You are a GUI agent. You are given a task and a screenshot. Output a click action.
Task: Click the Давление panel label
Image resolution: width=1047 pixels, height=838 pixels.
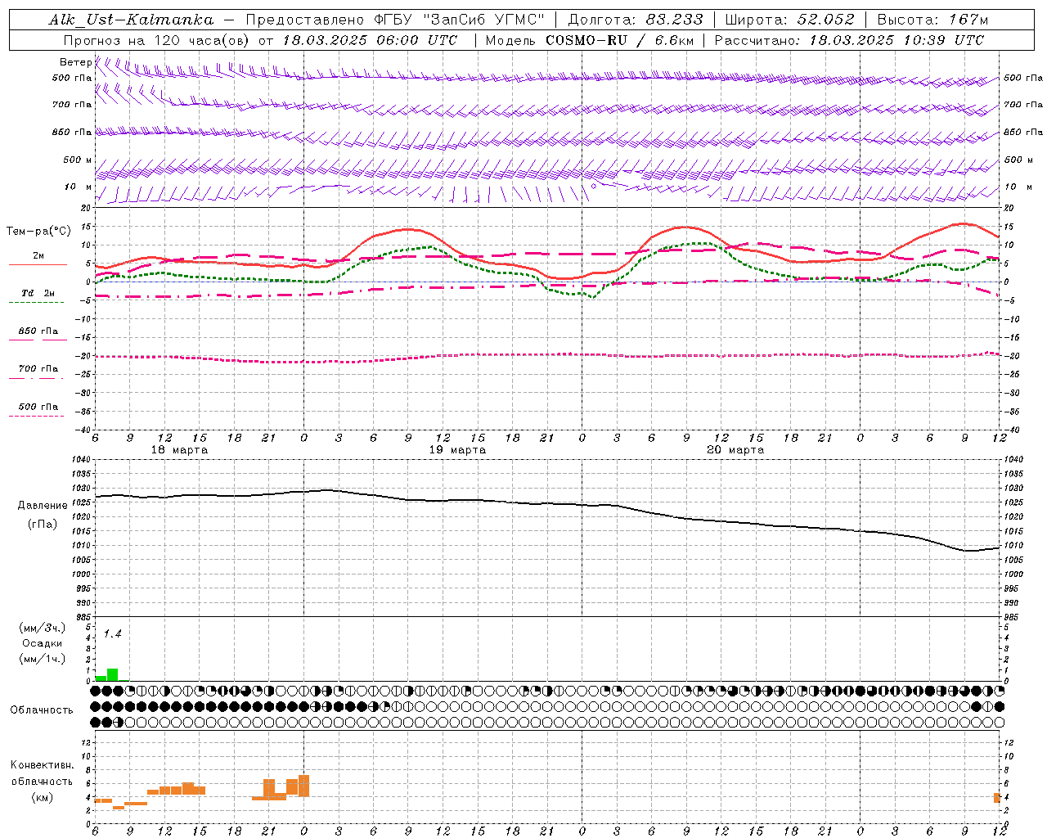pyautogui.click(x=43, y=506)
